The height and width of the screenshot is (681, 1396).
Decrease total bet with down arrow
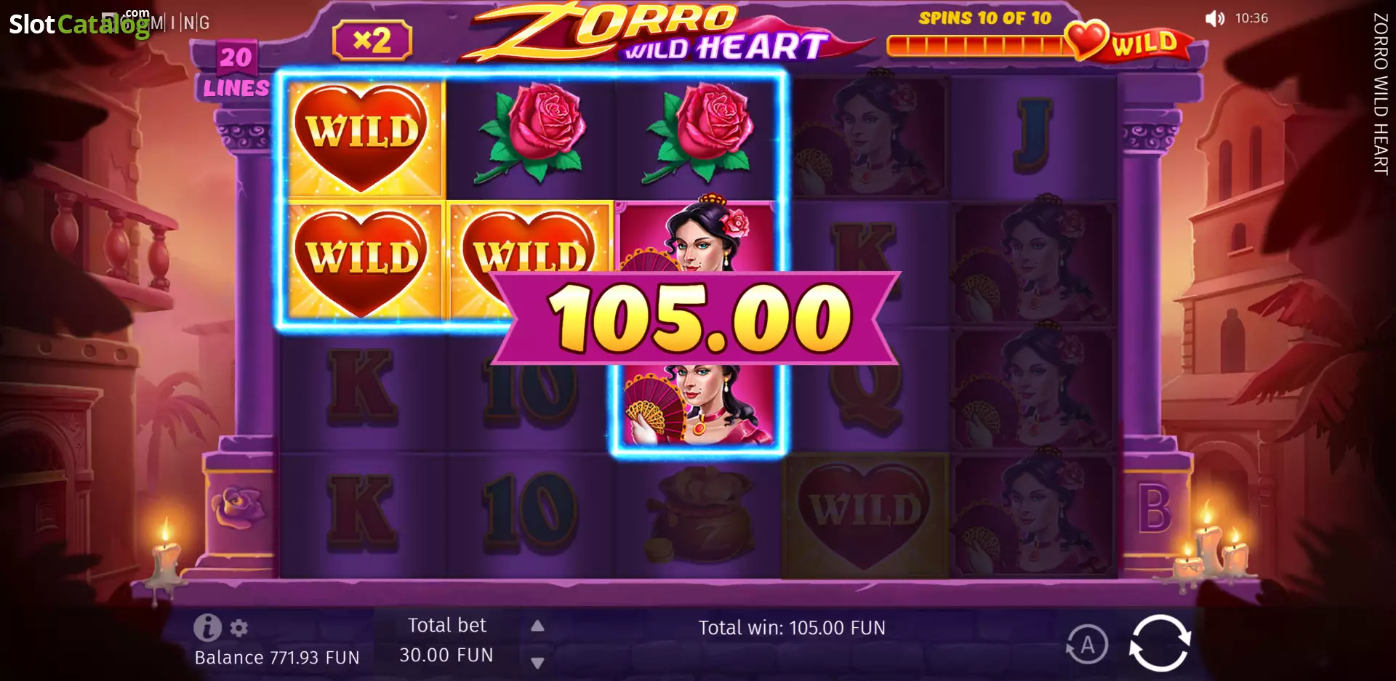point(537,663)
